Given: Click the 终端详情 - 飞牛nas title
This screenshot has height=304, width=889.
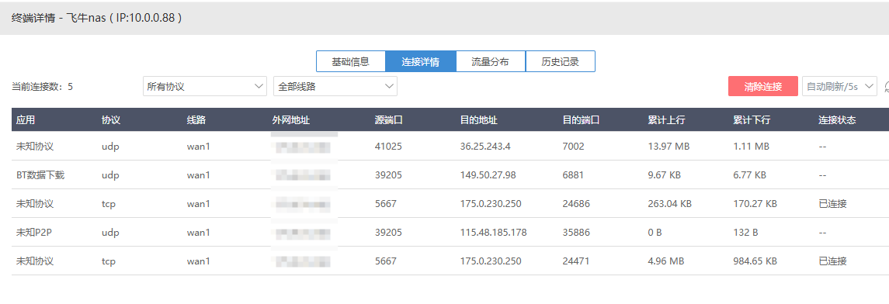Looking at the screenshot, I should (96, 18).
